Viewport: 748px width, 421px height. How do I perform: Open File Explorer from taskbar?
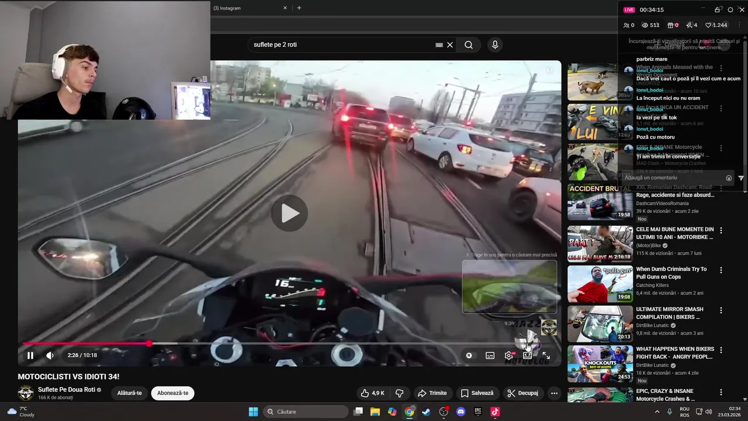pos(375,412)
